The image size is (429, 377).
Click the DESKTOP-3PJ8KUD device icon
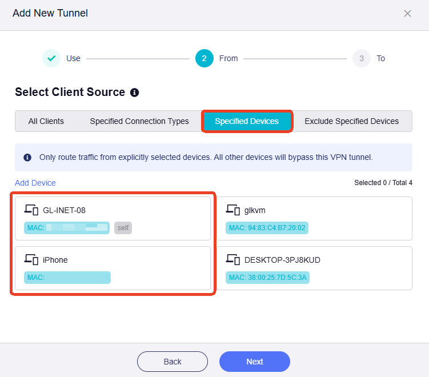coord(233,260)
